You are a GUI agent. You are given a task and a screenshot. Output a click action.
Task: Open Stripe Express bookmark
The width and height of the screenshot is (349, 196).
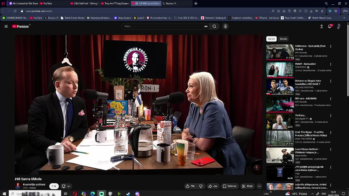(x=123, y=18)
